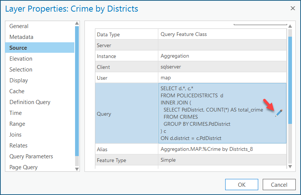The image size is (301, 195).
Task: Open the General tab
Action: coord(19,26)
